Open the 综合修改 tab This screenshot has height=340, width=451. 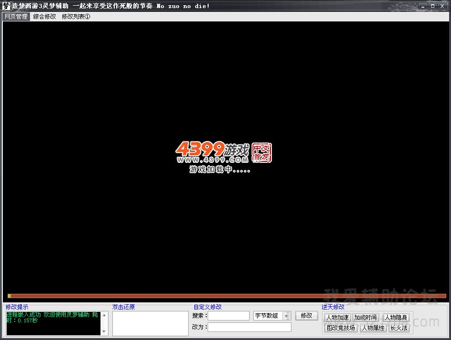coord(44,17)
